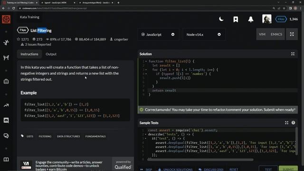304x171 pixels.
Task: Open the discussions speech bubbles icon
Action: [x=6, y=136]
